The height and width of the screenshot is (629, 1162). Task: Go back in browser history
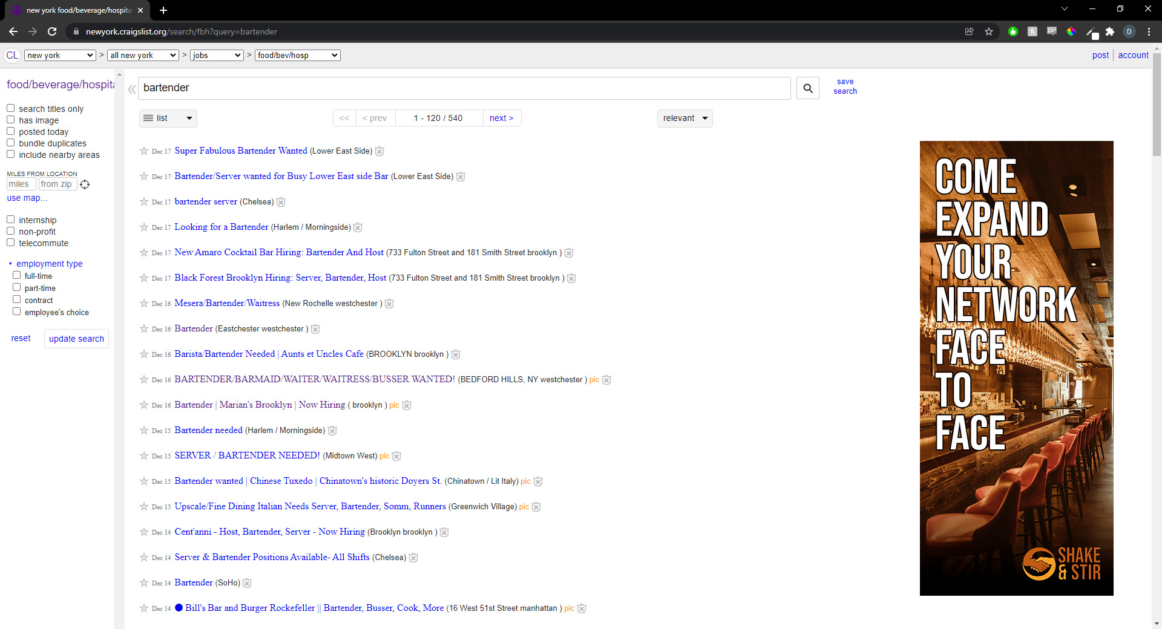[13, 31]
